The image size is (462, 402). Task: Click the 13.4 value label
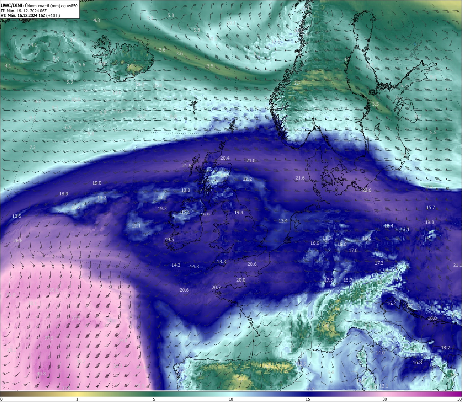click(283, 221)
